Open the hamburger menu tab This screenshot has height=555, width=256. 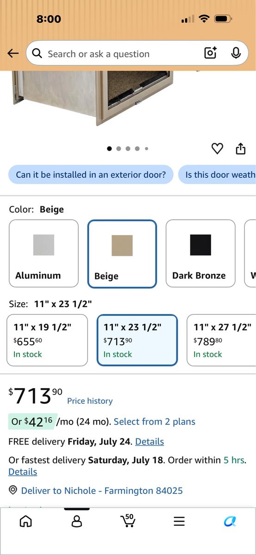tap(179, 521)
